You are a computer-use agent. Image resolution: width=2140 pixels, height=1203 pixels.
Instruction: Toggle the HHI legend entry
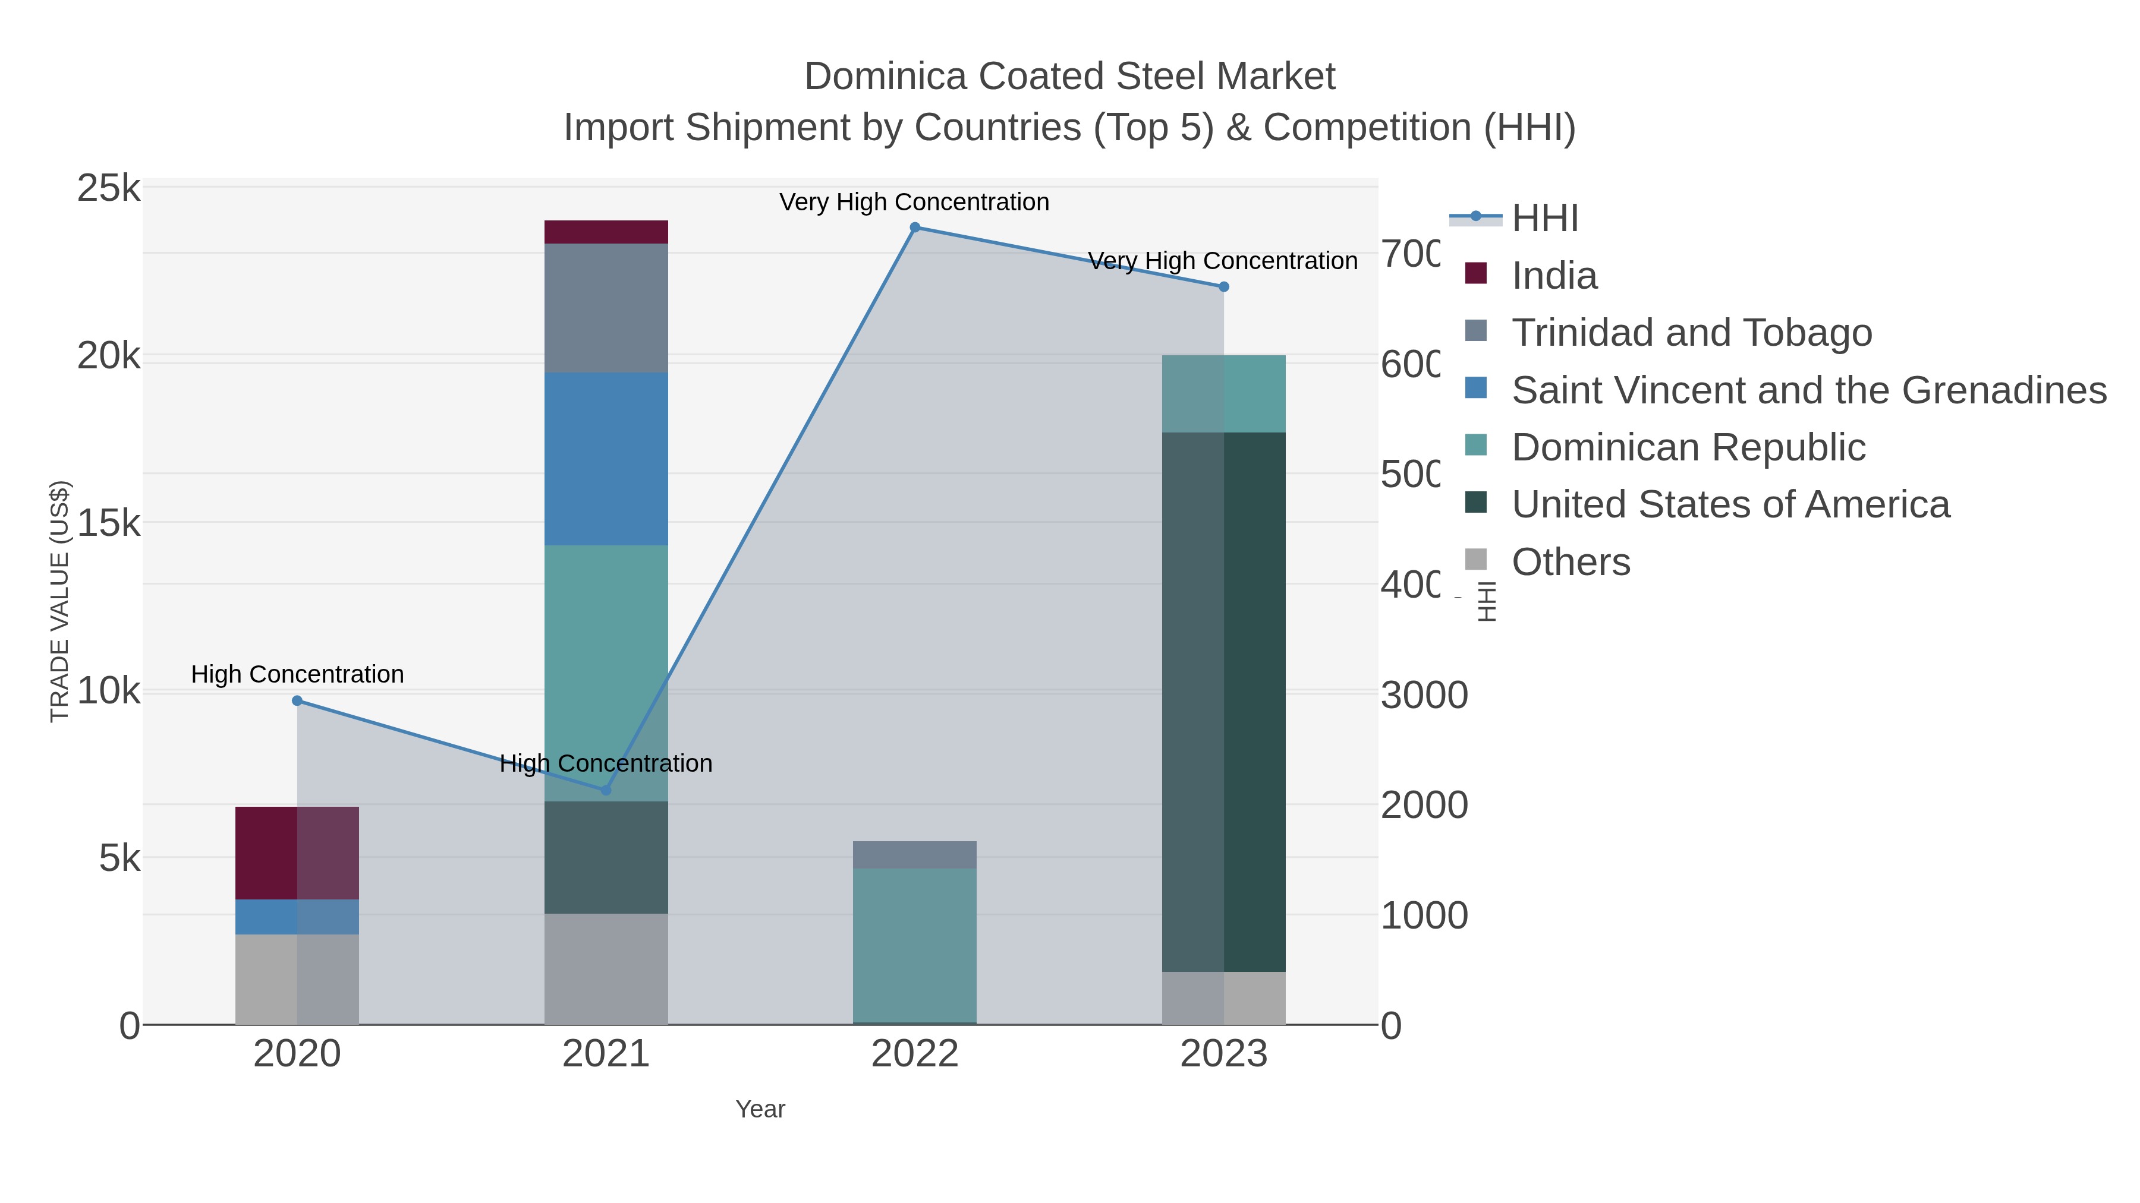[x=1513, y=219]
